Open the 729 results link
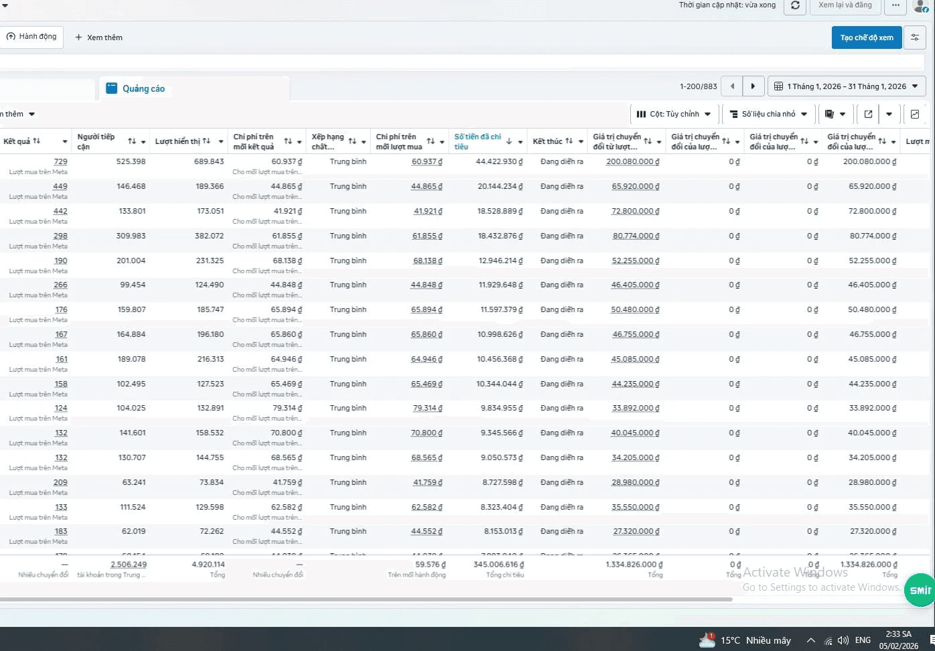 pos(60,161)
